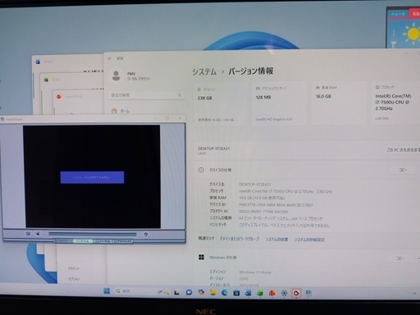The width and height of the screenshot is (420, 315).
Task: Click the blue message box in SmartVision
Action: pyautogui.click(x=92, y=177)
